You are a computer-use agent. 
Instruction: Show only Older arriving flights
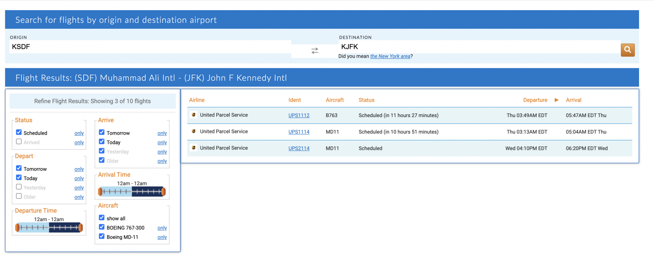point(162,161)
